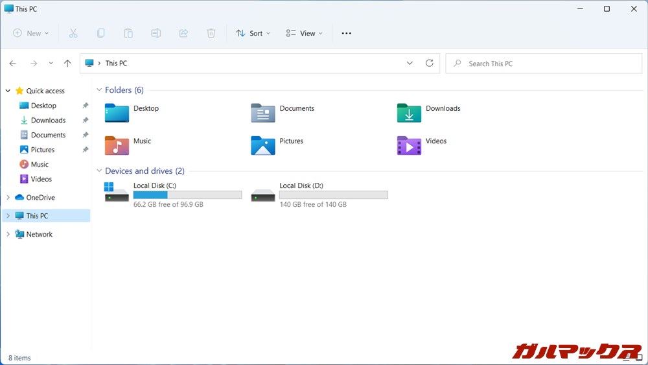Screen dimensions: 648x365
Task: Click the Paste clipboard icon
Action: click(128, 33)
